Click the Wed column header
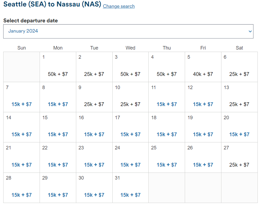261x207 pixels. click(x=130, y=48)
